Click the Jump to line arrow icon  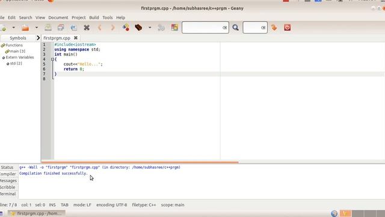tap(274, 28)
